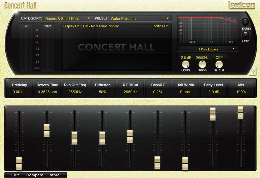Open the Store tab

point(55,175)
